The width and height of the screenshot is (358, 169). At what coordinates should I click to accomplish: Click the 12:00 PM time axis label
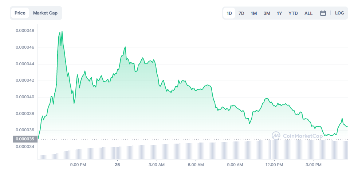click(x=274, y=164)
